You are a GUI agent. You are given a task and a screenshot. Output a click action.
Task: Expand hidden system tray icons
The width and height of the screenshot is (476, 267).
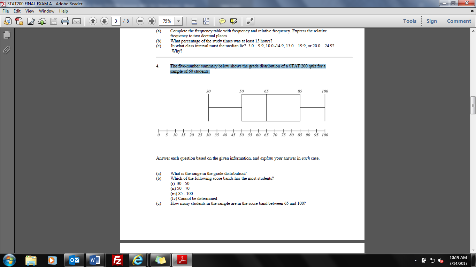coord(415,260)
